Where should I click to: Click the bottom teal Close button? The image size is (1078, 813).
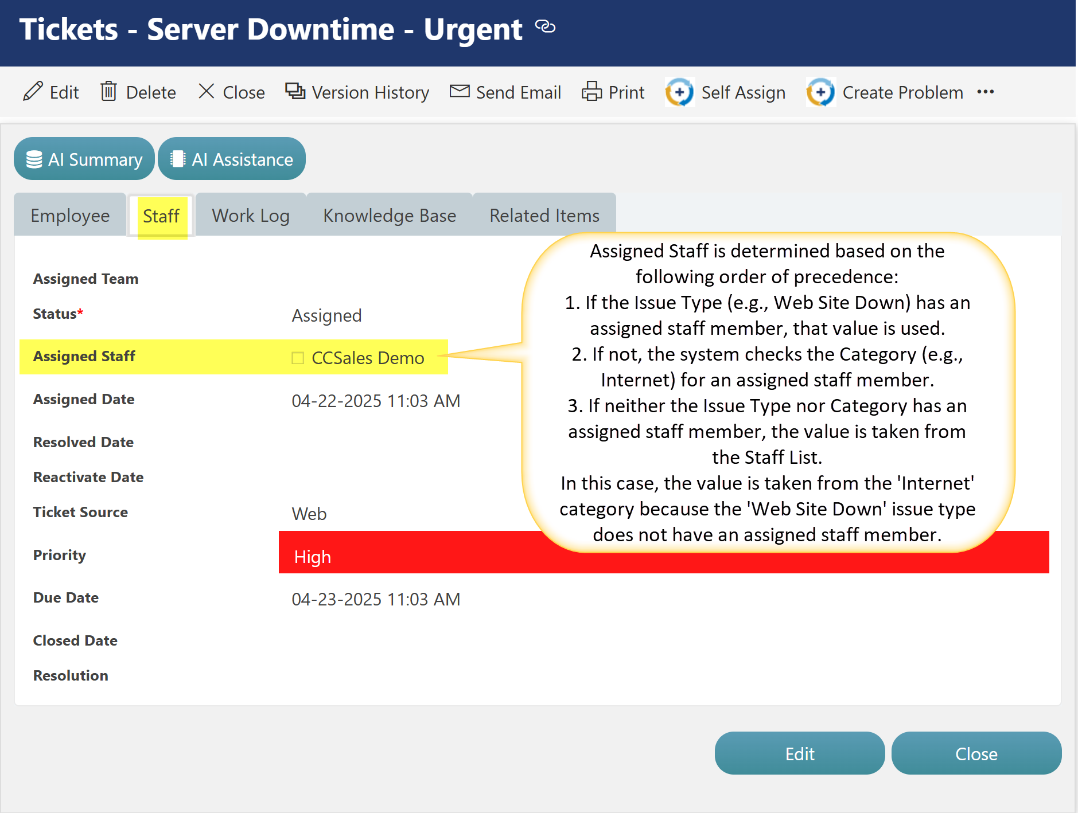976,753
